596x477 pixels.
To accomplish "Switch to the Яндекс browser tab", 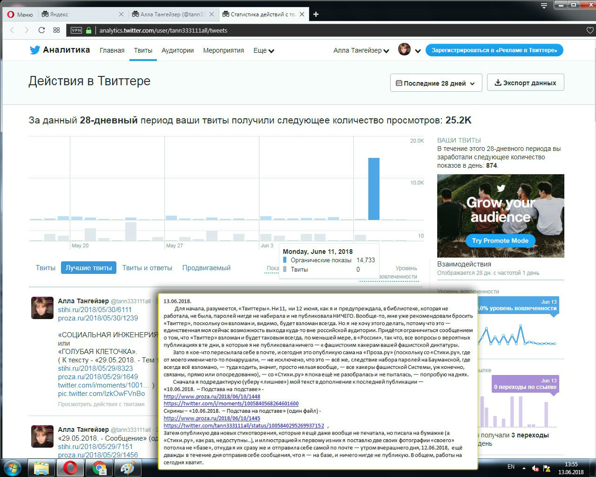I will (x=80, y=14).
